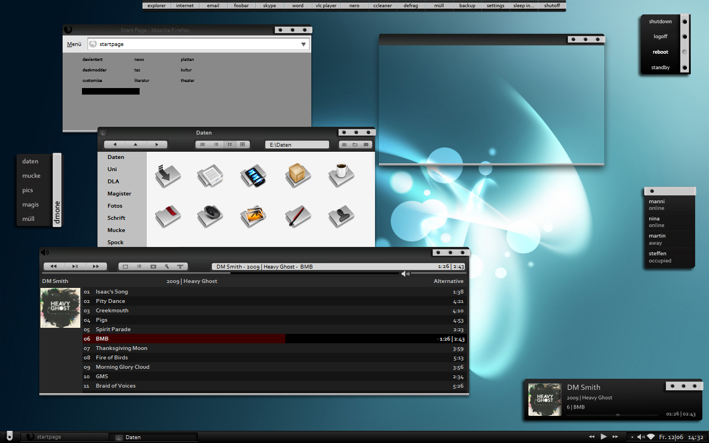Click the T-shaped icon in player toolbar
Image resolution: width=709 pixels, height=443 pixels.
(x=181, y=266)
